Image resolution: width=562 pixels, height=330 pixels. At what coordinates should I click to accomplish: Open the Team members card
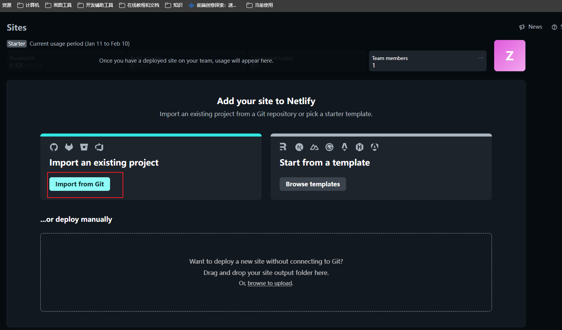point(428,61)
